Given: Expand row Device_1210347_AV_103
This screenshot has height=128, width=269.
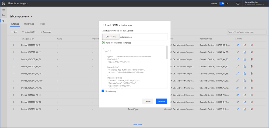Looking at the screenshot, I should 13,88.
